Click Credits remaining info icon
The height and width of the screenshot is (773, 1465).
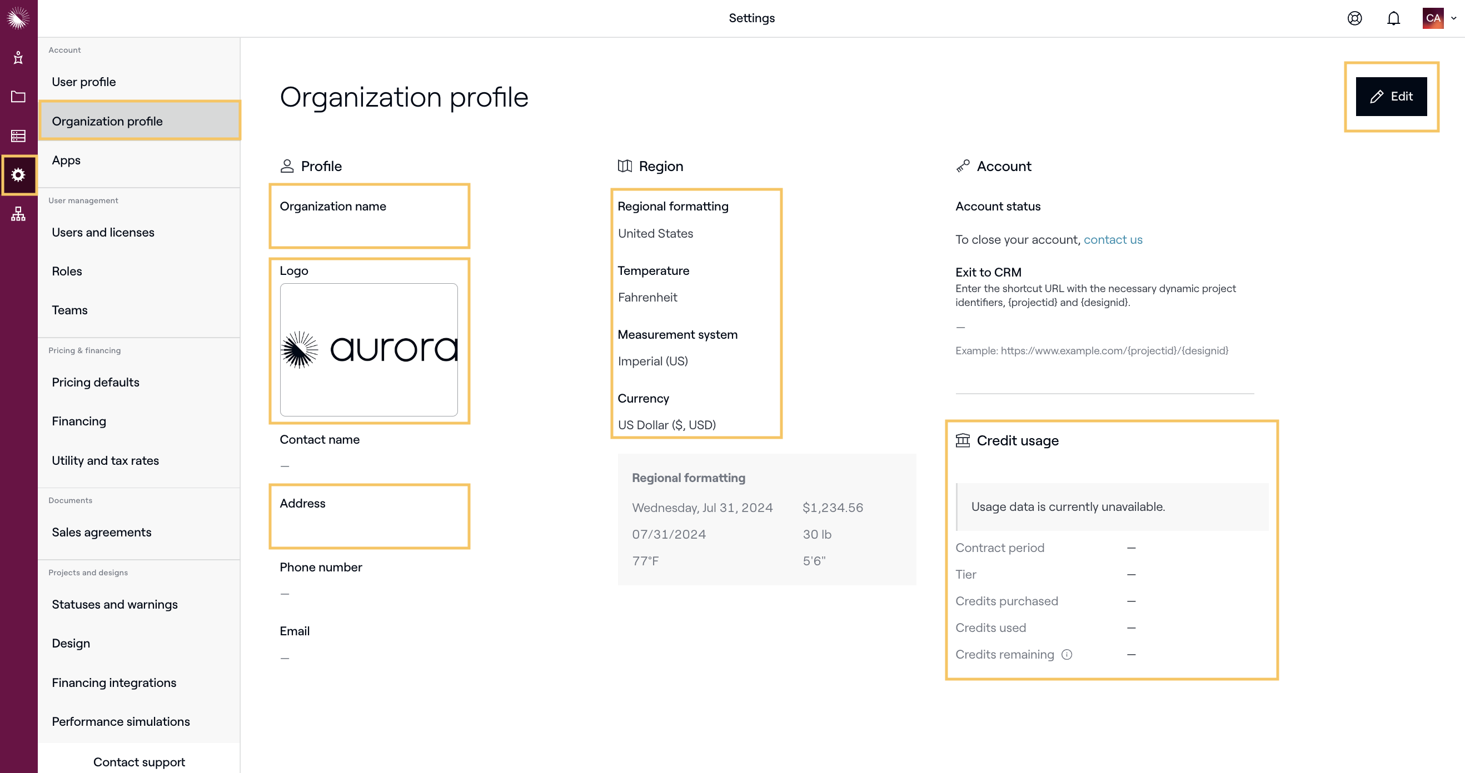point(1067,654)
